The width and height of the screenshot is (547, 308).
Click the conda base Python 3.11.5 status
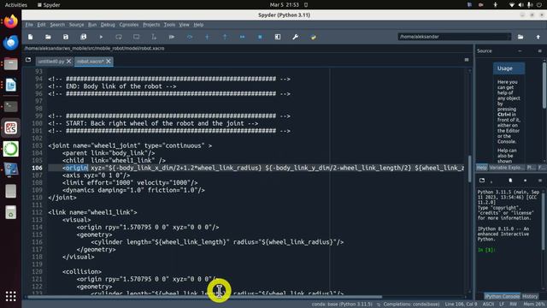[342, 305]
